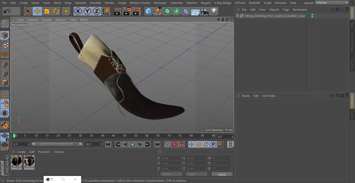355x183 pixels.
Task: Click frame 45 on the timeline ruler
Action: [x=114, y=136]
